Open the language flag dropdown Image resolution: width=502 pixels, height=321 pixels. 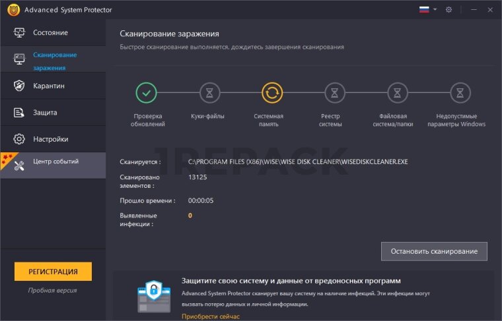click(427, 10)
